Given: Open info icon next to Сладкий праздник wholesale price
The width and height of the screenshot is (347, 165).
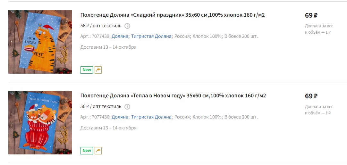Looking at the screenshot, I should (127, 26).
